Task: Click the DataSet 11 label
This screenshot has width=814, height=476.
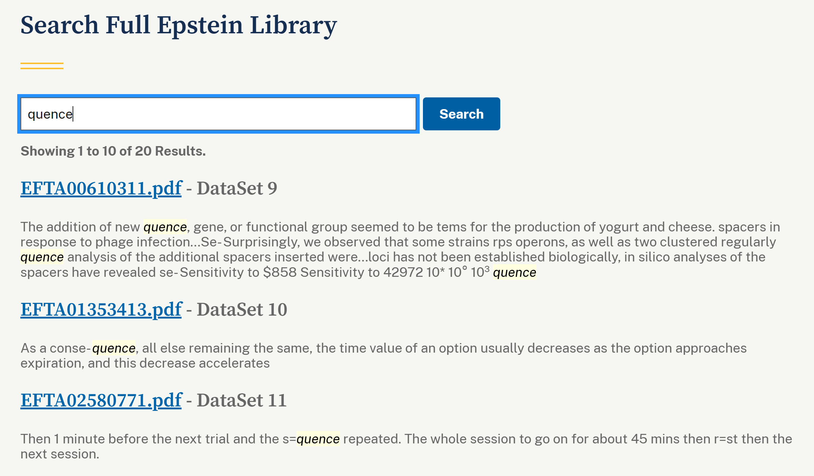Action: click(x=242, y=400)
